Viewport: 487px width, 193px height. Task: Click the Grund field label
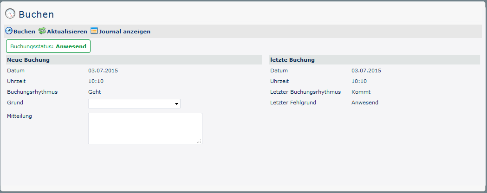tap(15, 103)
